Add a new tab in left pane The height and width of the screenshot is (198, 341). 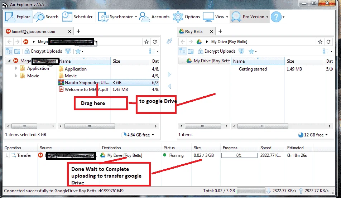[x=78, y=31]
